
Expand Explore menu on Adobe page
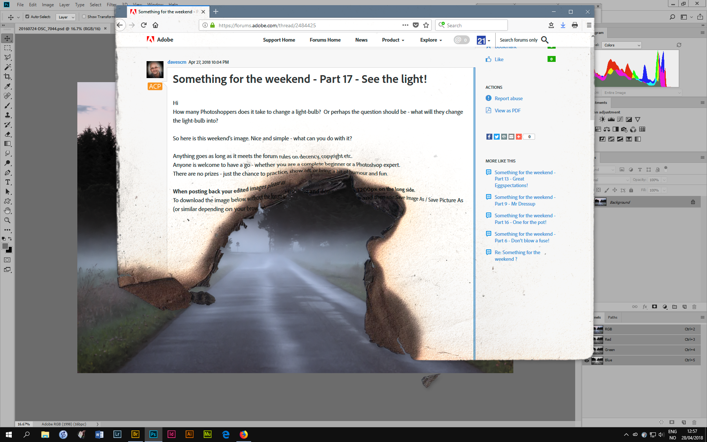[431, 40]
